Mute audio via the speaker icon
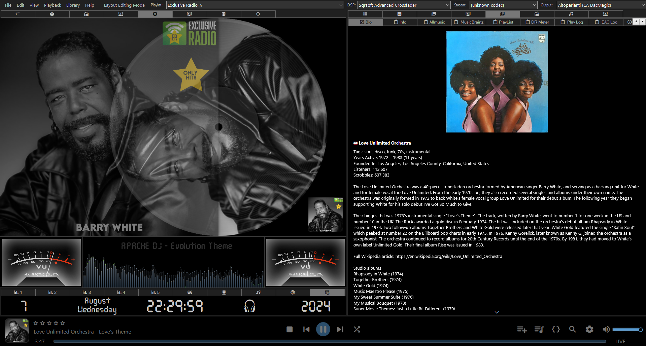This screenshot has width=646, height=346. coord(606,330)
